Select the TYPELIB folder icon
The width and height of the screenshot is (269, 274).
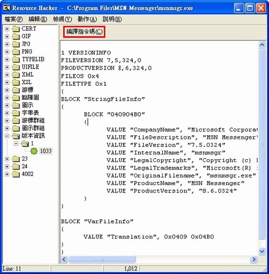click(16, 59)
